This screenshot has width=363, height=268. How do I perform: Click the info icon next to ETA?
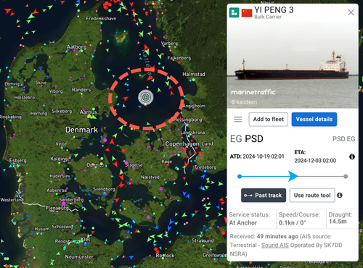[x=352, y=156]
